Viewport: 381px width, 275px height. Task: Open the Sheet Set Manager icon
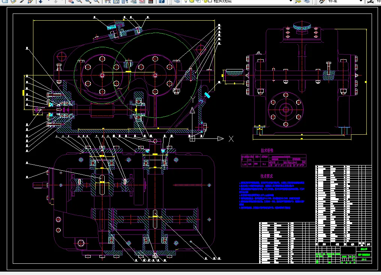point(133,1)
